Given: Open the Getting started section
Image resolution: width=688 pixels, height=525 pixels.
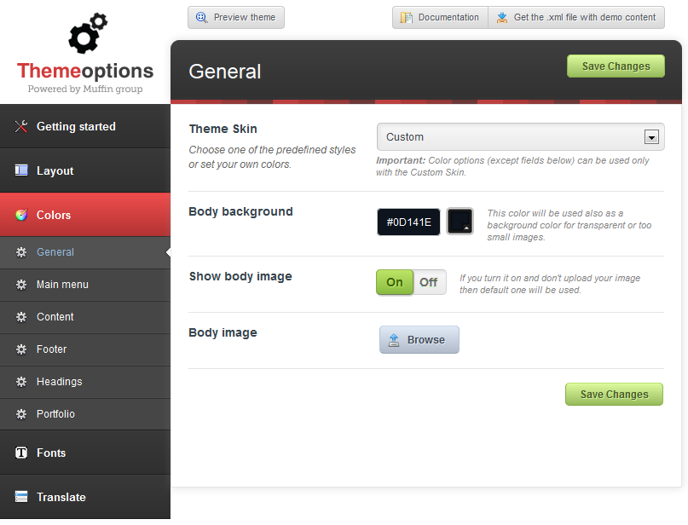Looking at the screenshot, I should pos(85,126).
